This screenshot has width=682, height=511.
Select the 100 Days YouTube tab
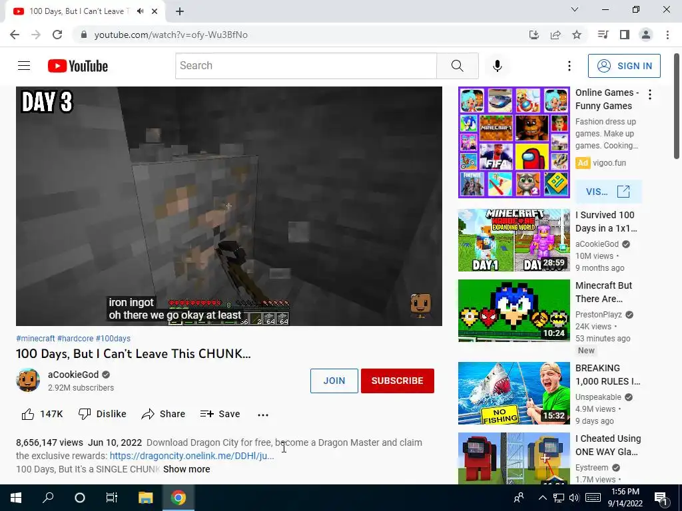click(x=79, y=11)
